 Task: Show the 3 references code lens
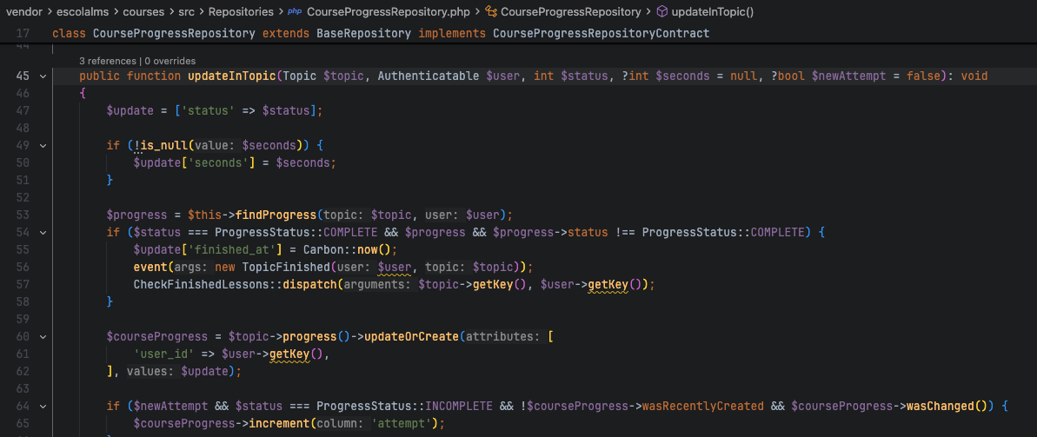click(x=108, y=61)
